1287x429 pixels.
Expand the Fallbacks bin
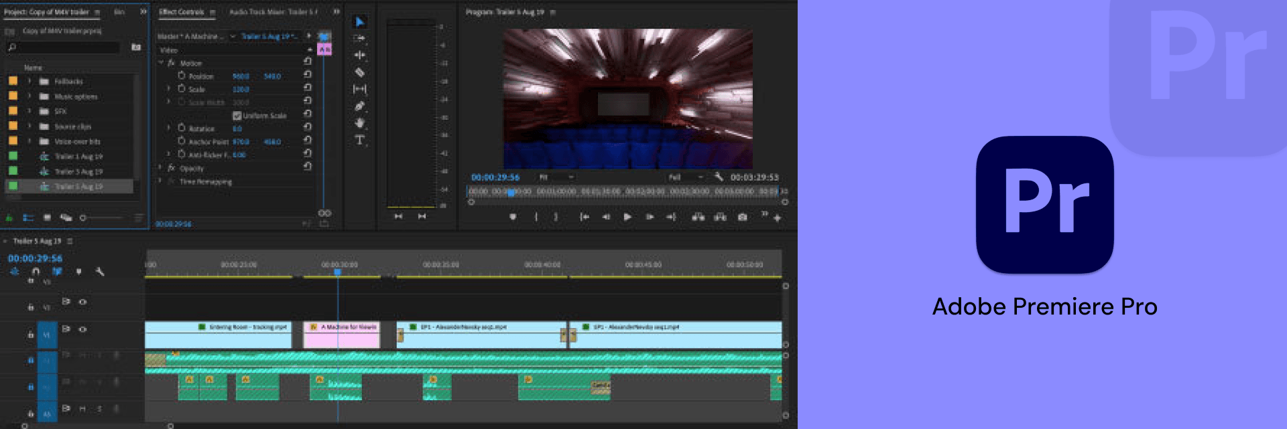pyautogui.click(x=29, y=81)
